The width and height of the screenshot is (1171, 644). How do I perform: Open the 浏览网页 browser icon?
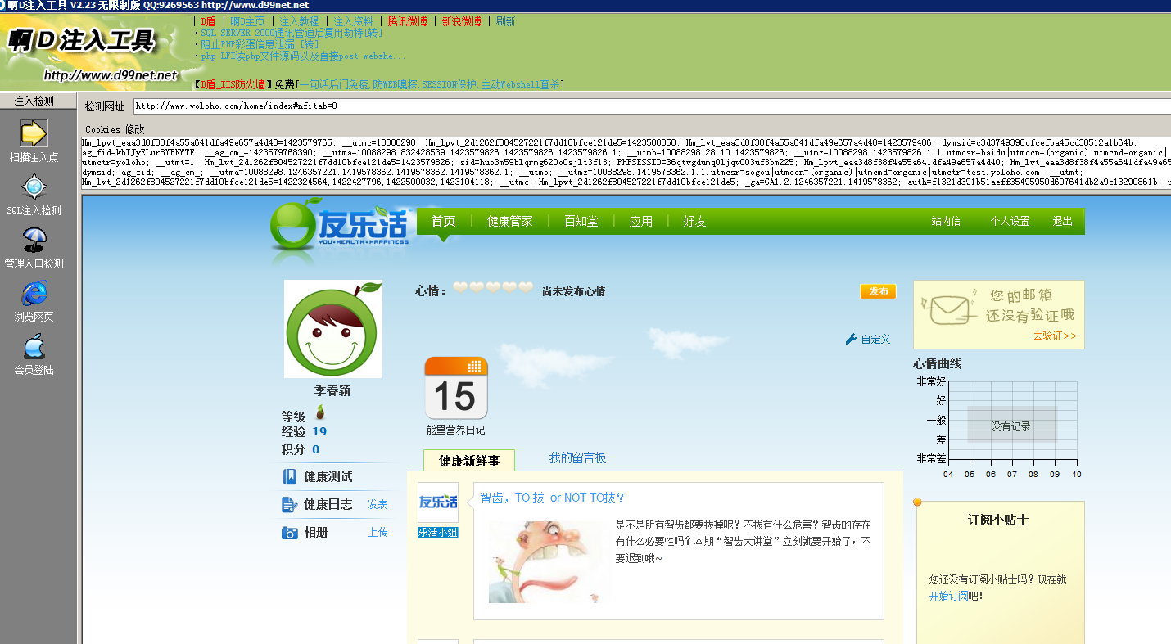pyautogui.click(x=34, y=294)
